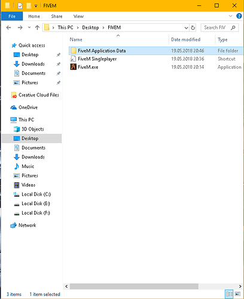
Task: Click the New folder quick access icon
Action: pyautogui.click(x=29, y=5)
